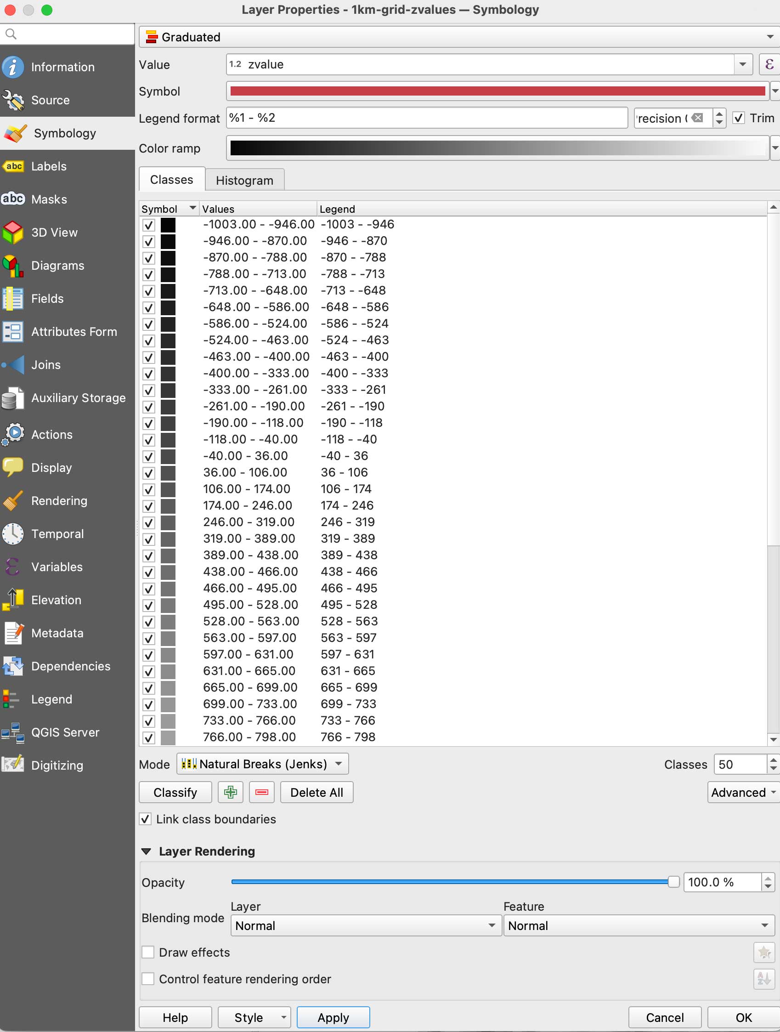
Task: Open the Source settings icon
Action: [13, 100]
